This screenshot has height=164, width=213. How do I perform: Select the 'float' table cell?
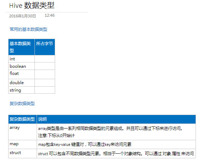21,74
